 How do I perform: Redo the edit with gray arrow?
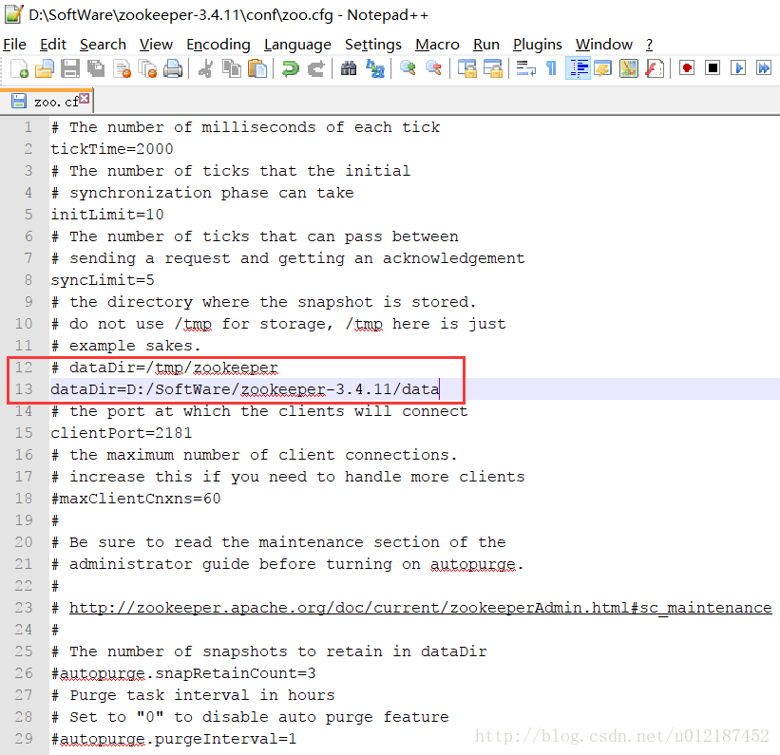pos(315,68)
